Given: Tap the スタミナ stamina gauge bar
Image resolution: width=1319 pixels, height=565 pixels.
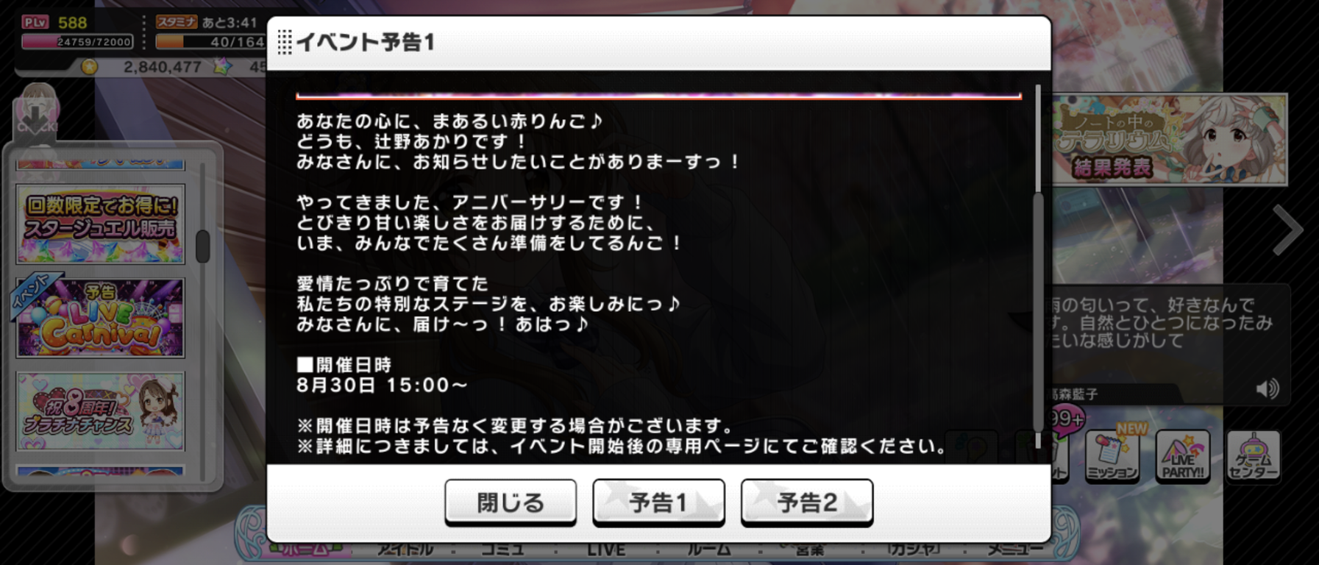Looking at the screenshot, I should click(x=210, y=42).
